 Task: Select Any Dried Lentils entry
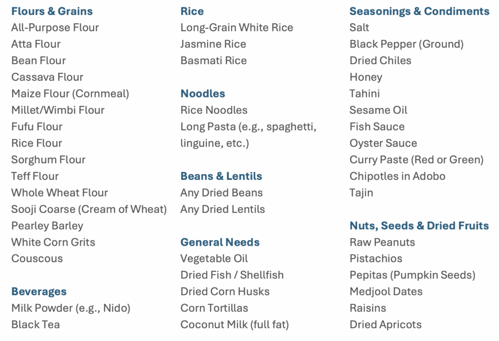(x=222, y=209)
